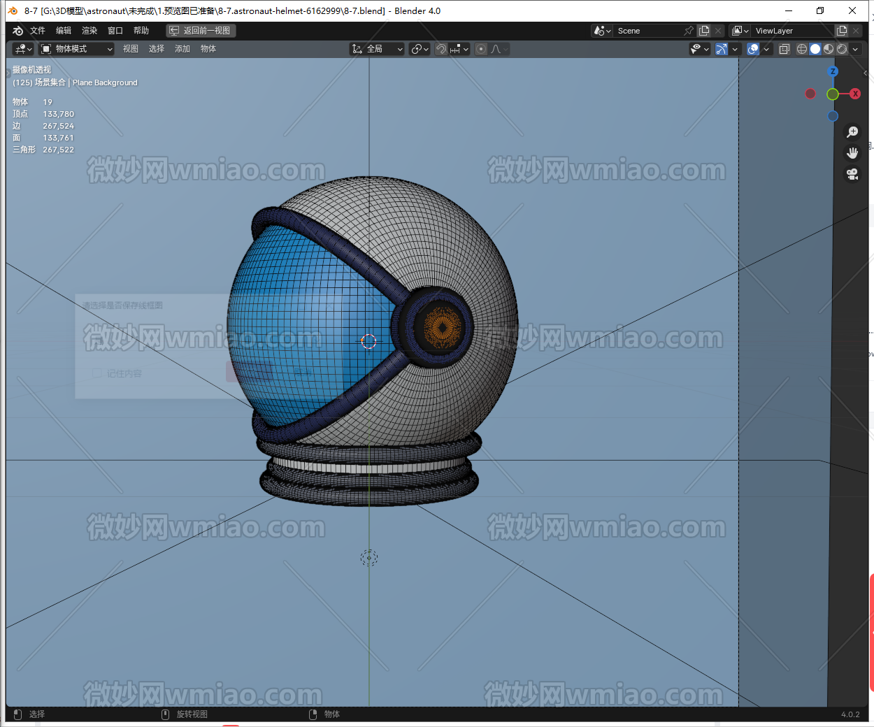Open the proportional editing falloff dropdown
The image size is (874, 727).
click(499, 49)
